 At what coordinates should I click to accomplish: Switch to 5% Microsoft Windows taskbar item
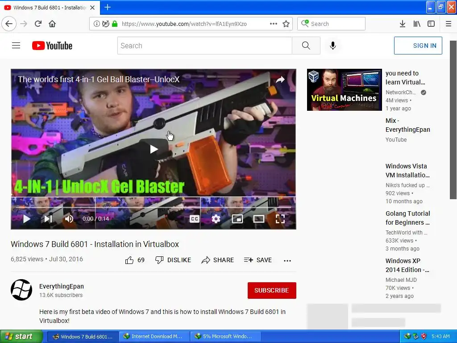225,336
